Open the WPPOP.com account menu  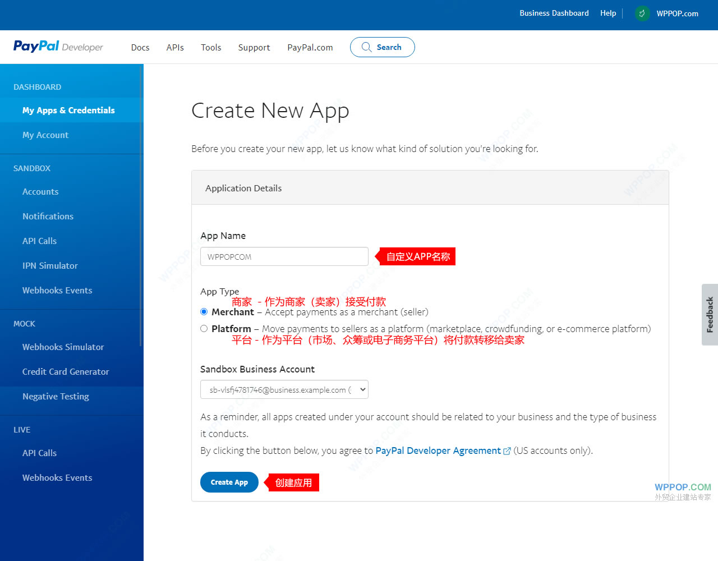(x=677, y=13)
